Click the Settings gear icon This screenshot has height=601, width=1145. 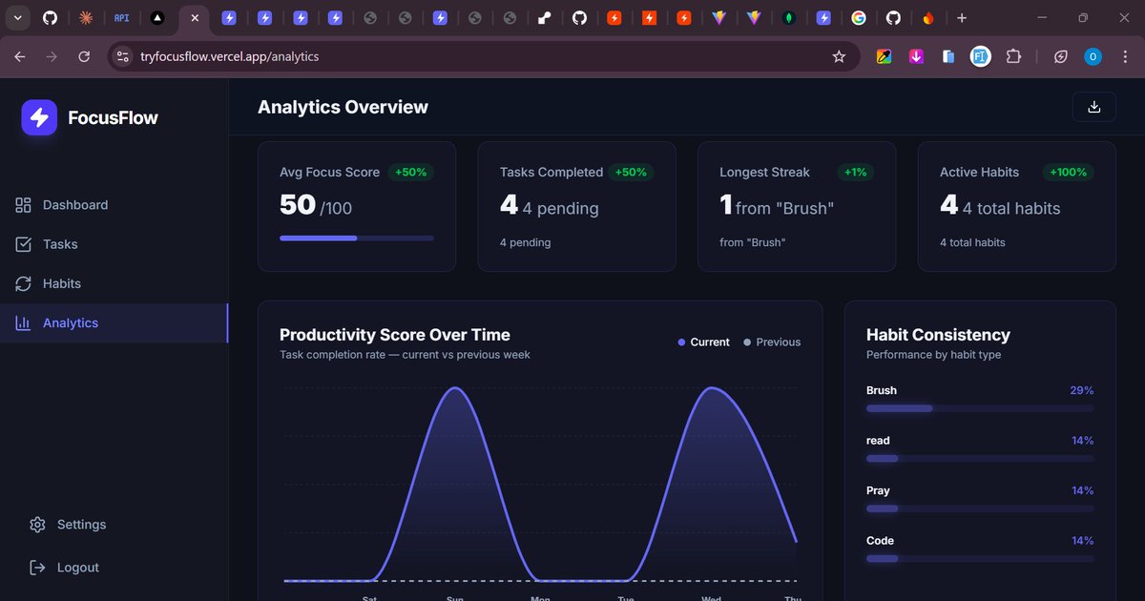[x=36, y=524]
